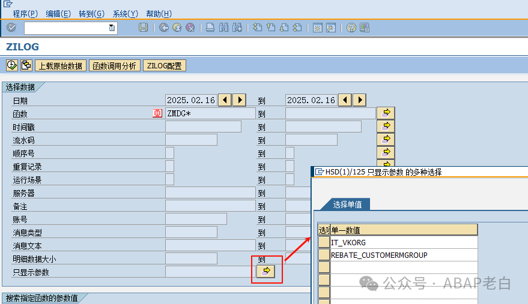The width and height of the screenshot is (528, 304).
Task: Go to Last Page icon
Action: (297, 28)
